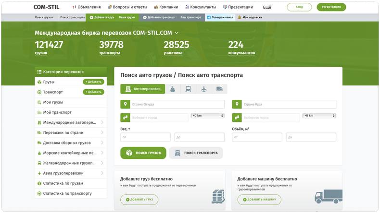Select the delivery truck icon tab

[x=219, y=89]
